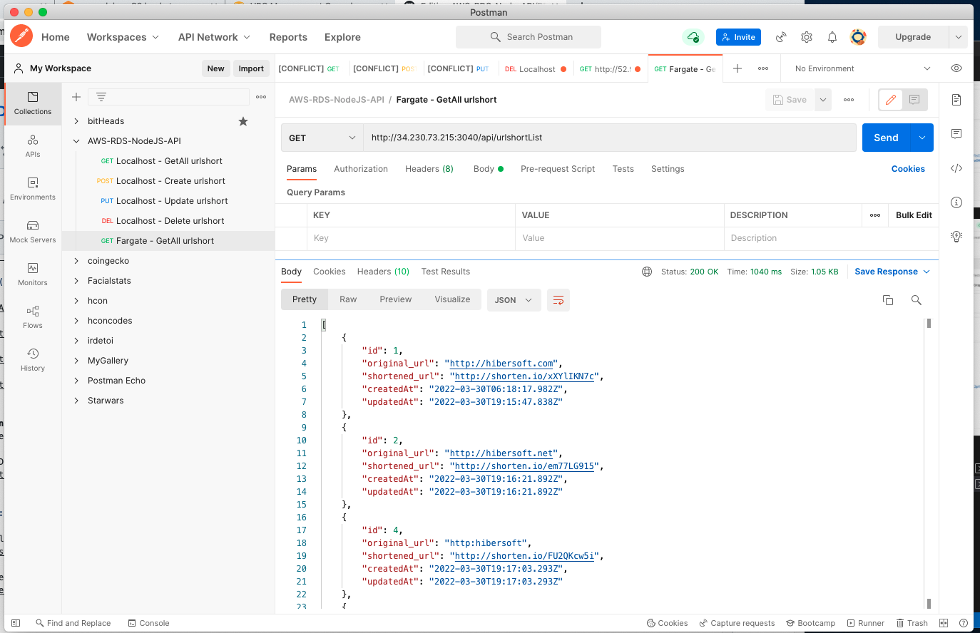Switch to the Headers (8) request tab

click(429, 168)
